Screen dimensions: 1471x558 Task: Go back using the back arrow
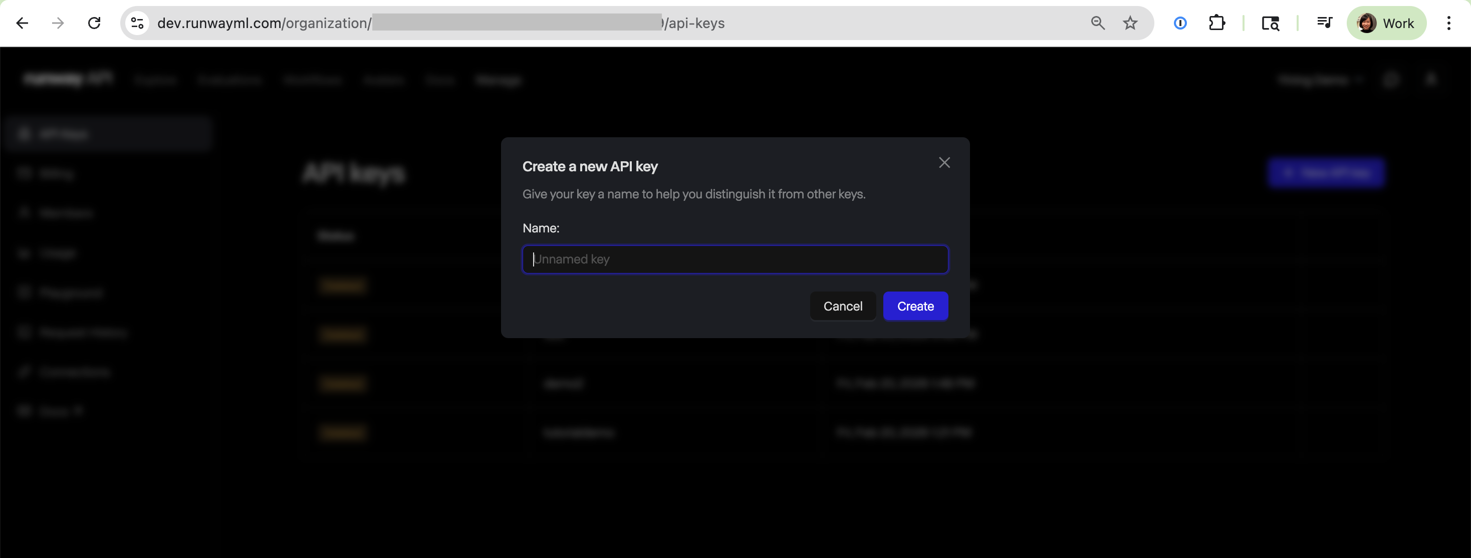22,23
